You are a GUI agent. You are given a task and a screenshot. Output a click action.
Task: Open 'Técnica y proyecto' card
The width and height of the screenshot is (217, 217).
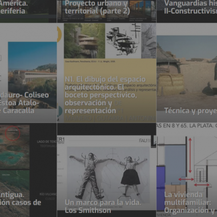coord(187,73)
